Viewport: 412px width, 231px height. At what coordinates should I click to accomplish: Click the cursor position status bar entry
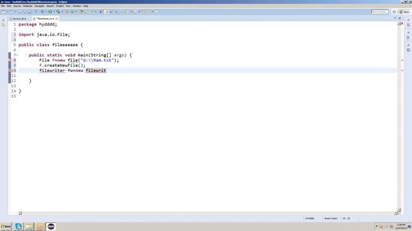click(346, 218)
